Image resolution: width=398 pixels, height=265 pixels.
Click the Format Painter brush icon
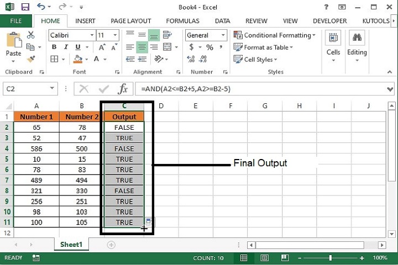pyautogui.click(x=30, y=58)
